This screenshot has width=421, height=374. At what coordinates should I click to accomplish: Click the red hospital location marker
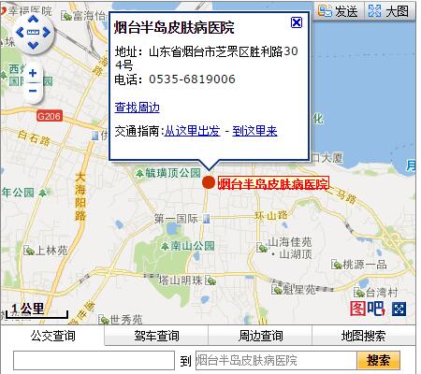[x=209, y=182]
